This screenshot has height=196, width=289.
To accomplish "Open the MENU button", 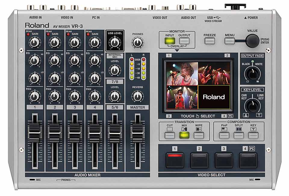I will 230,41.
